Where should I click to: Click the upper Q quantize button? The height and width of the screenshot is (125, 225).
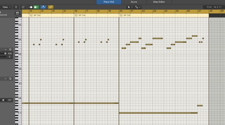10,50
